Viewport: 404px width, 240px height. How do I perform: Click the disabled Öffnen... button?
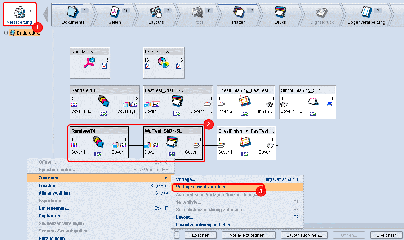point(349,235)
